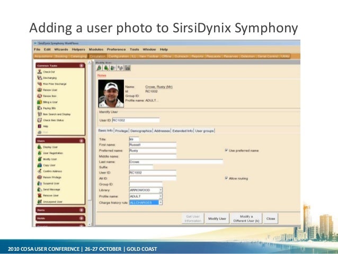Select the Basic Info tab
This screenshot has height=254, width=338.
point(105,130)
